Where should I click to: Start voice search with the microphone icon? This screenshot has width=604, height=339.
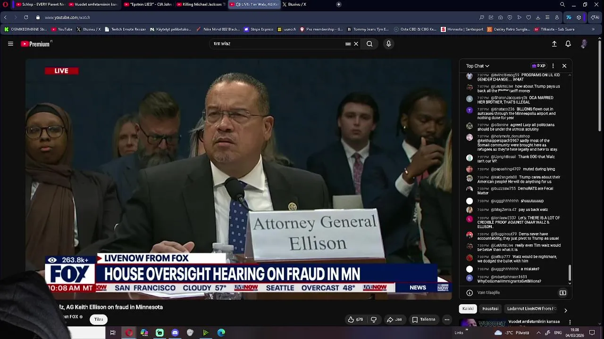coord(388,44)
